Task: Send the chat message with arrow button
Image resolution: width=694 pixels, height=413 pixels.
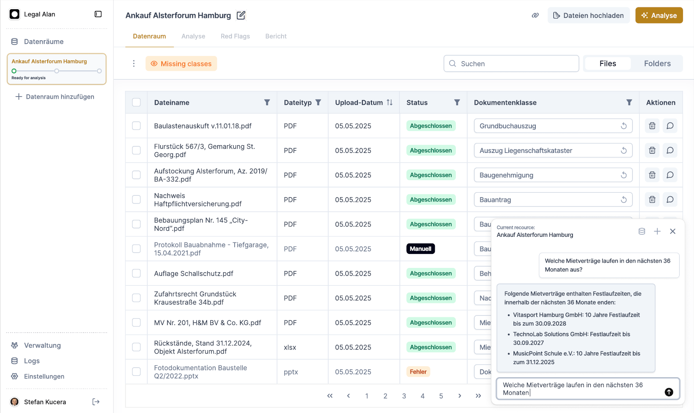Action: coord(669,392)
